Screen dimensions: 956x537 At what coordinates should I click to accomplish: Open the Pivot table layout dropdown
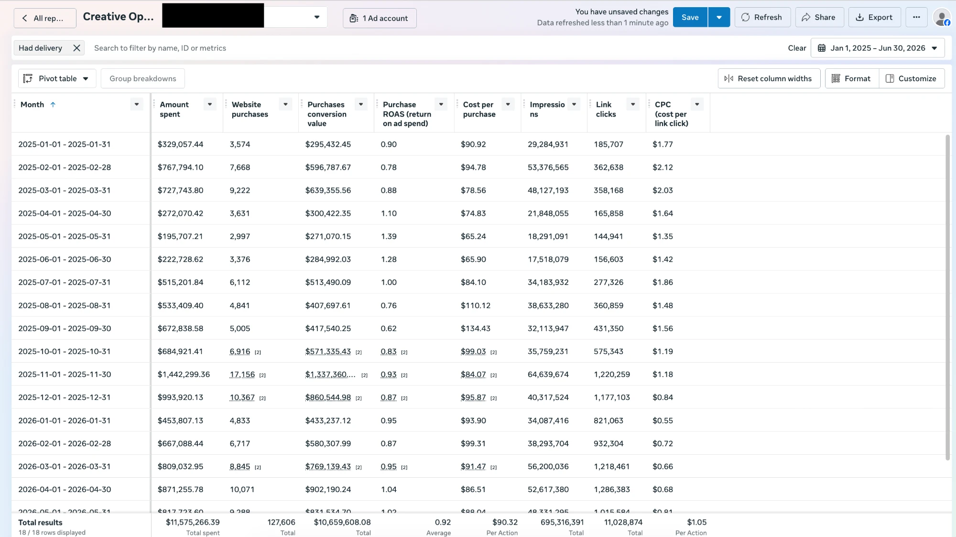(x=57, y=78)
